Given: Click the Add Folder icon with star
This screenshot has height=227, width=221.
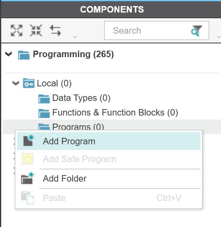Looking at the screenshot, I should 28,178.
